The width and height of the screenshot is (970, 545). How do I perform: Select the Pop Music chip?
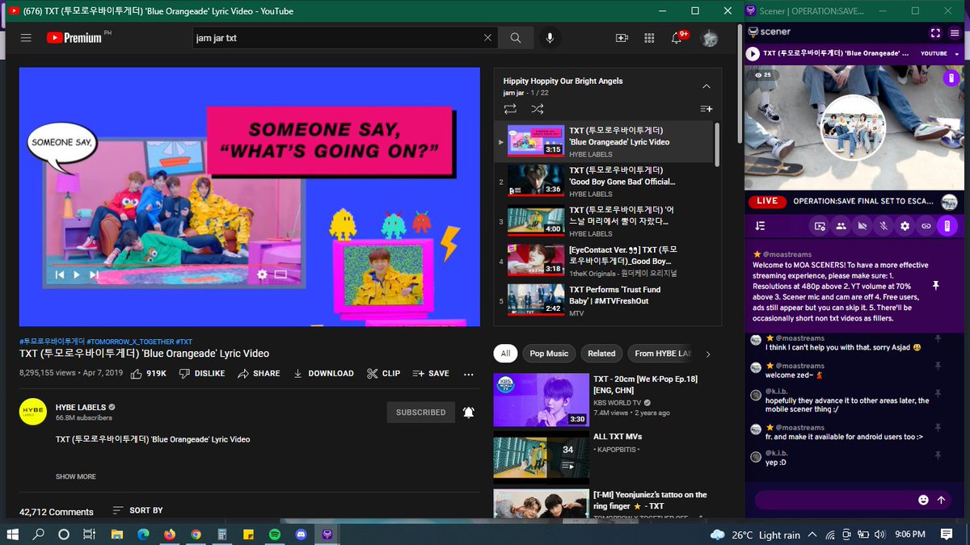(x=549, y=354)
